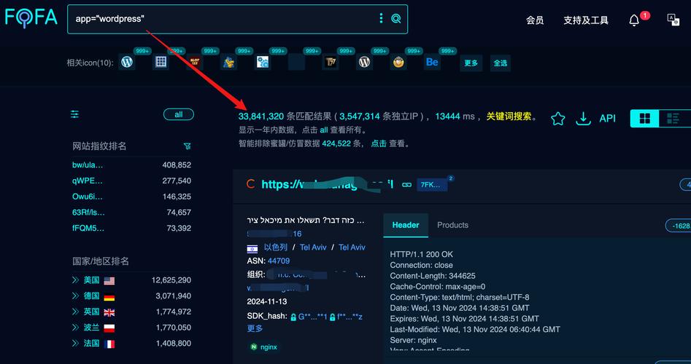Switch to the Products tab

[452, 225]
